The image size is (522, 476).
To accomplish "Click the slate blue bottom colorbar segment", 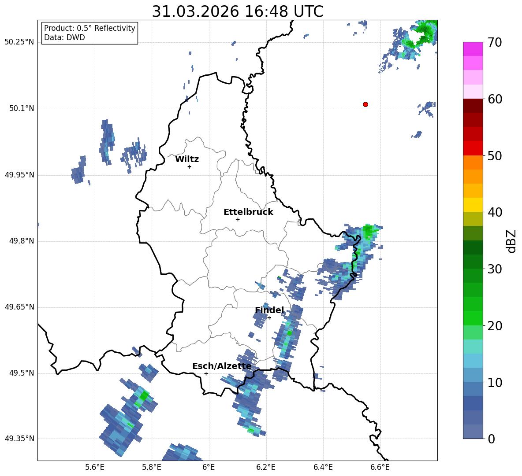I will coord(473,432).
